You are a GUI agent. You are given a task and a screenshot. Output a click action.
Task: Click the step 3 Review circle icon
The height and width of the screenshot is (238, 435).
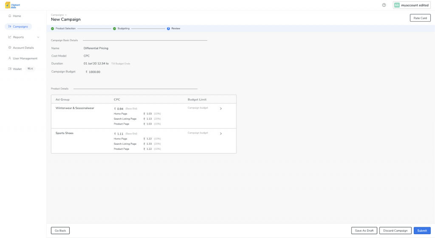coord(168,28)
